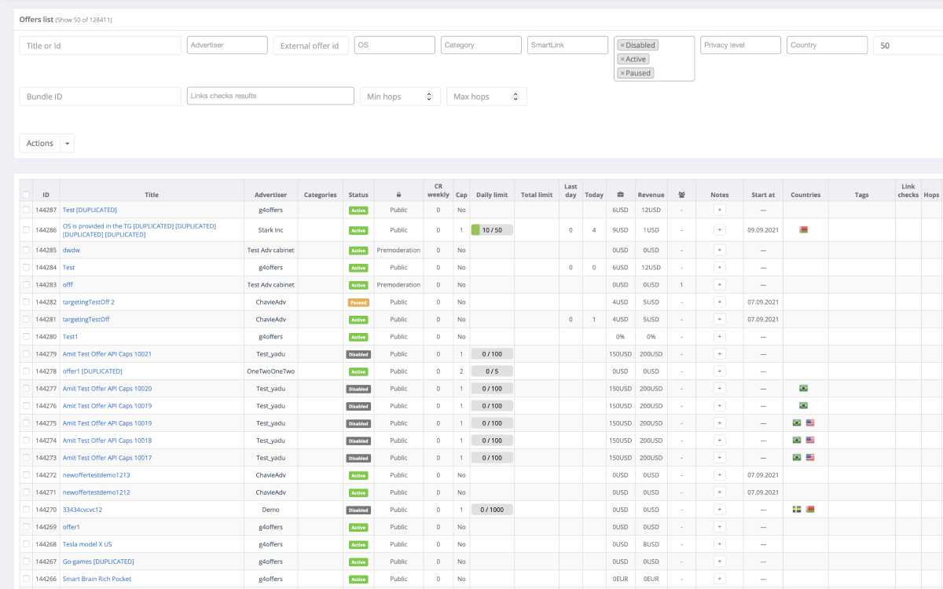The width and height of the screenshot is (943, 589).
Task: Click the briefcase payout column icon
Action: pos(620,195)
